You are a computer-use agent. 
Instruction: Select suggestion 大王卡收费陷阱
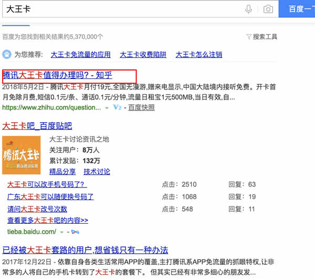click(x=143, y=54)
